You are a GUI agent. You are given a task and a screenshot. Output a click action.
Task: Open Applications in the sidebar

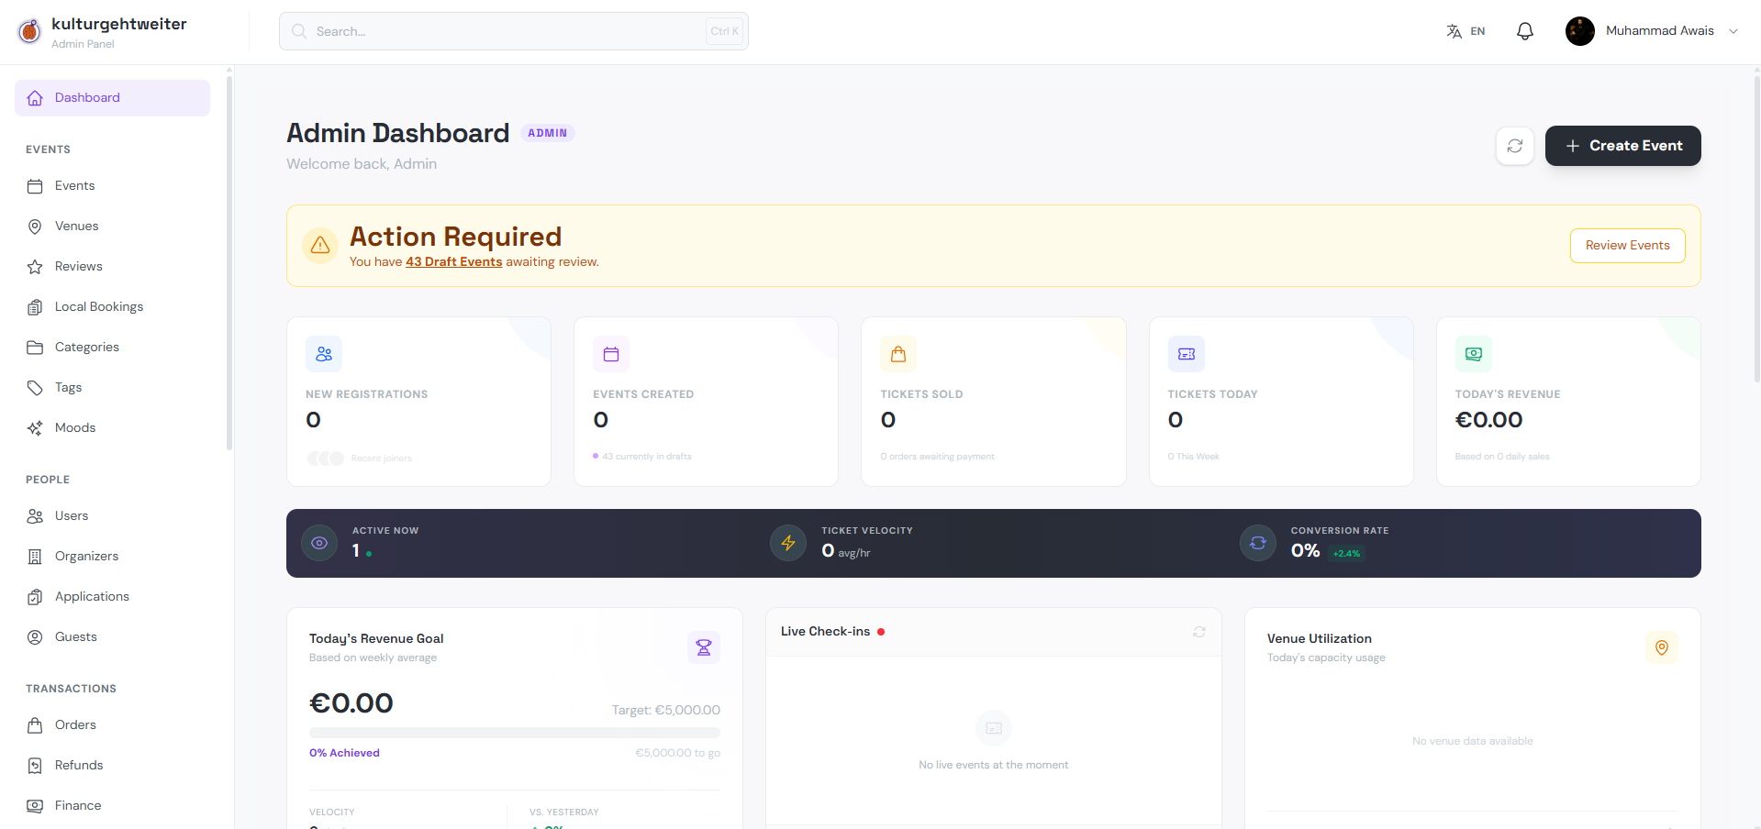[x=112, y=597]
